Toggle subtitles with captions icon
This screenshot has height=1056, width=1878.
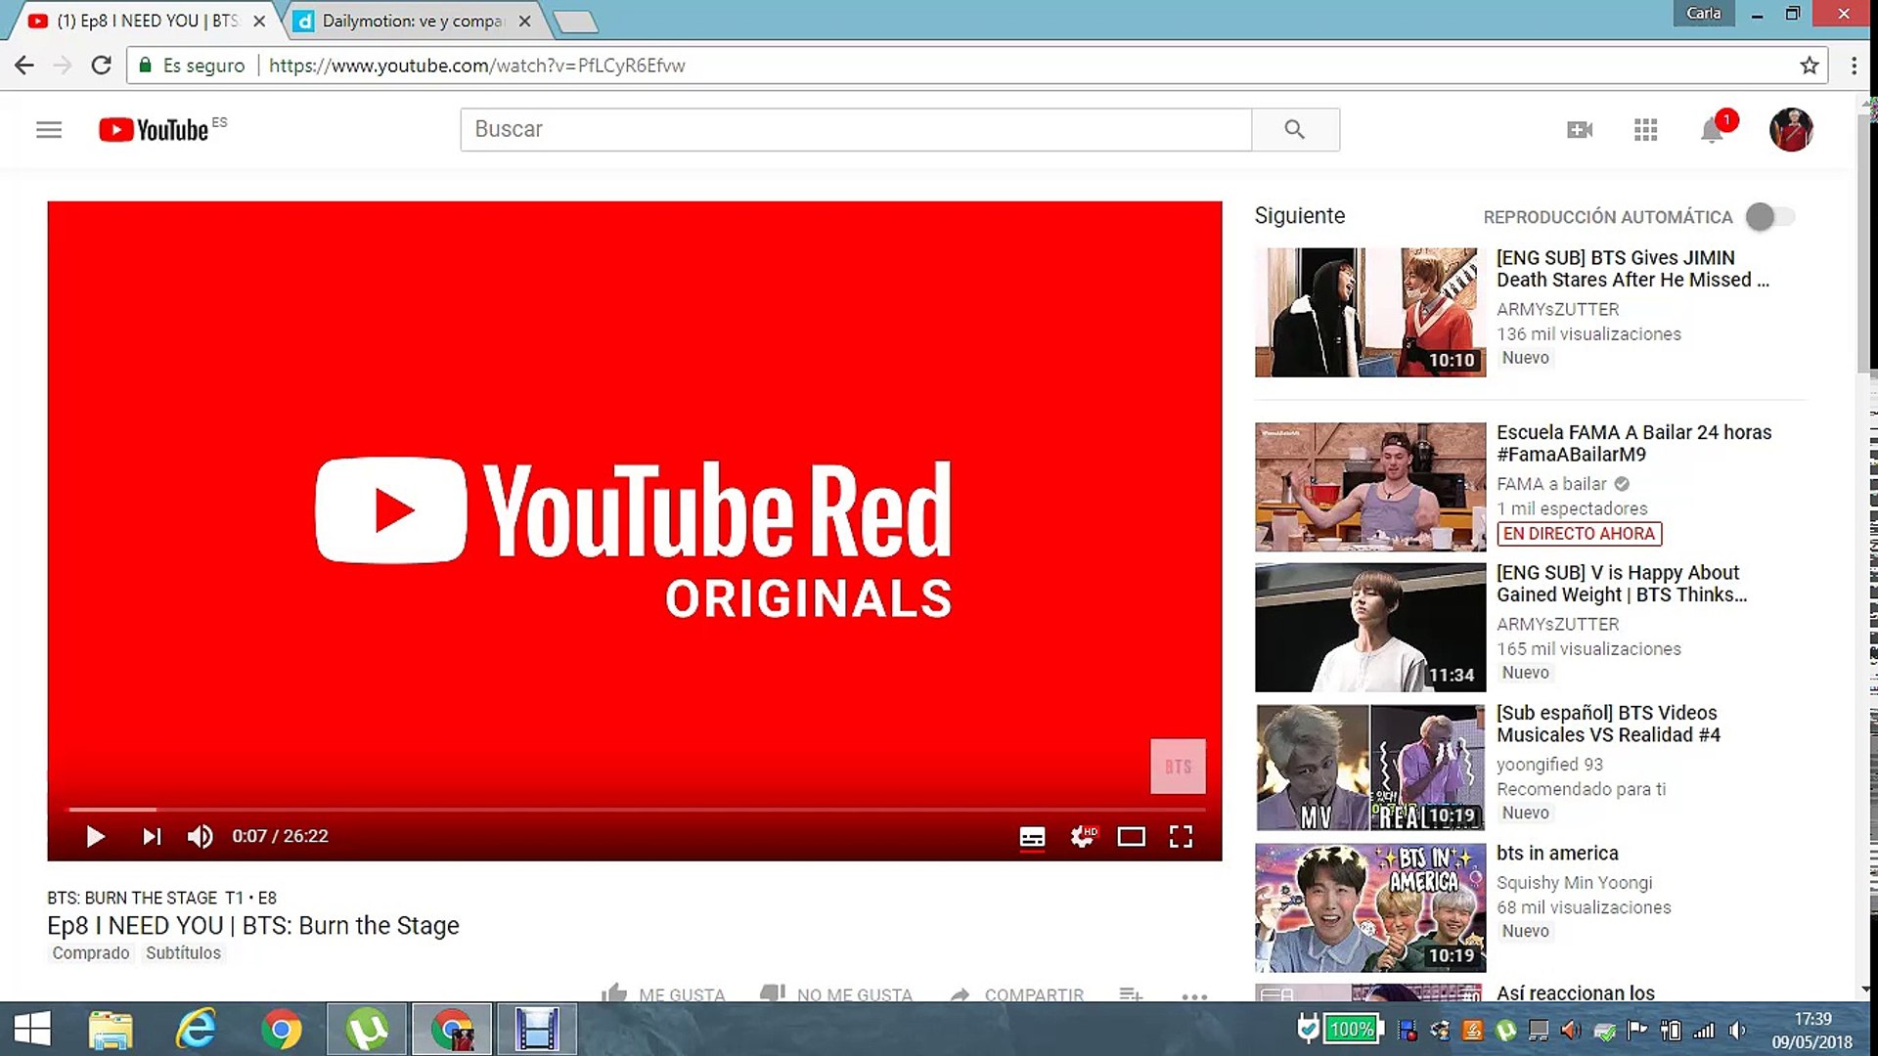pyautogui.click(x=1032, y=837)
